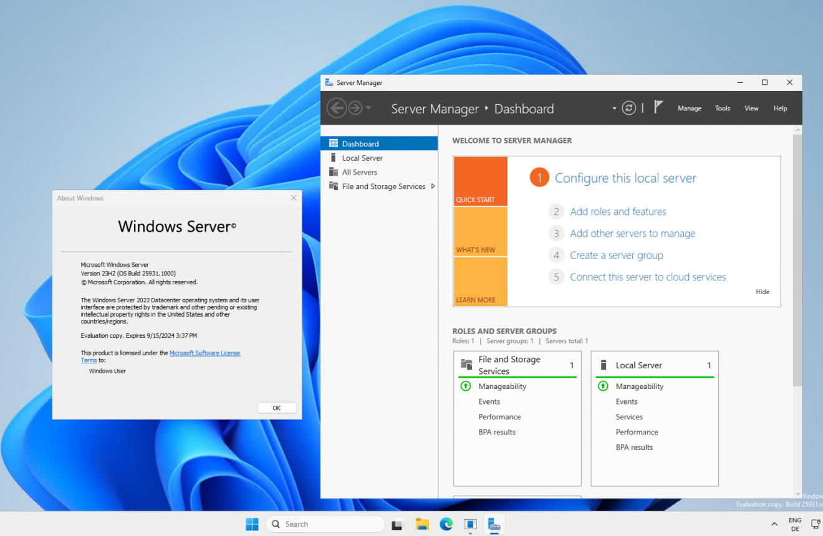Hide the Welcome quick start tile
823x536 pixels.
click(x=762, y=291)
